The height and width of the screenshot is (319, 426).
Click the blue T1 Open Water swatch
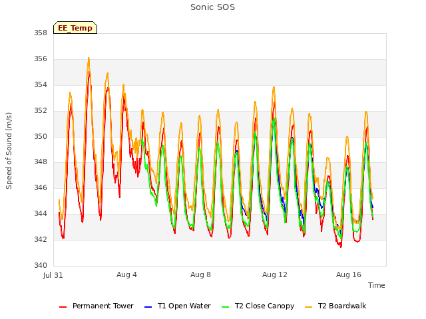pyautogui.click(x=148, y=307)
